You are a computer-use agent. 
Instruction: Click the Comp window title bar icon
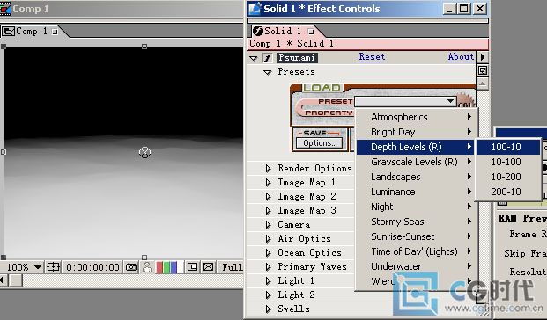tap(5, 9)
